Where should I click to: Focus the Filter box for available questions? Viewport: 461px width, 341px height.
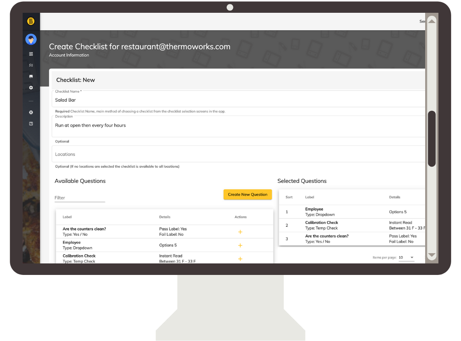[80, 198]
